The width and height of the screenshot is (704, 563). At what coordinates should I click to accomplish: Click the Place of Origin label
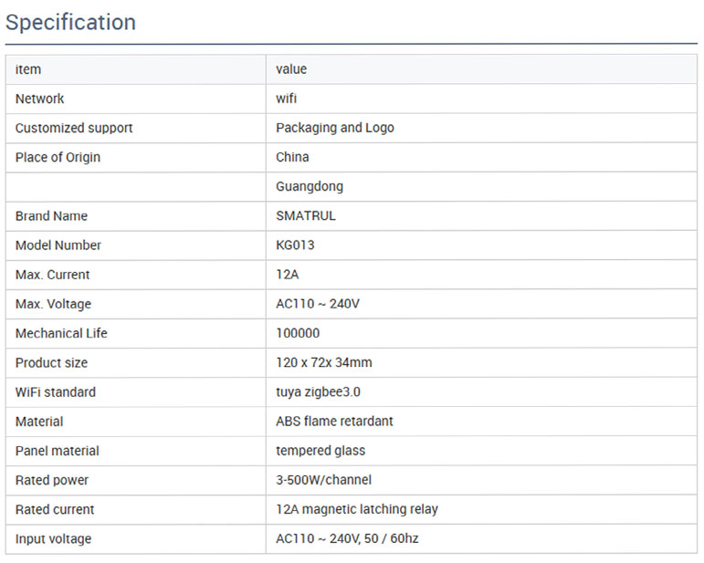[58, 157]
